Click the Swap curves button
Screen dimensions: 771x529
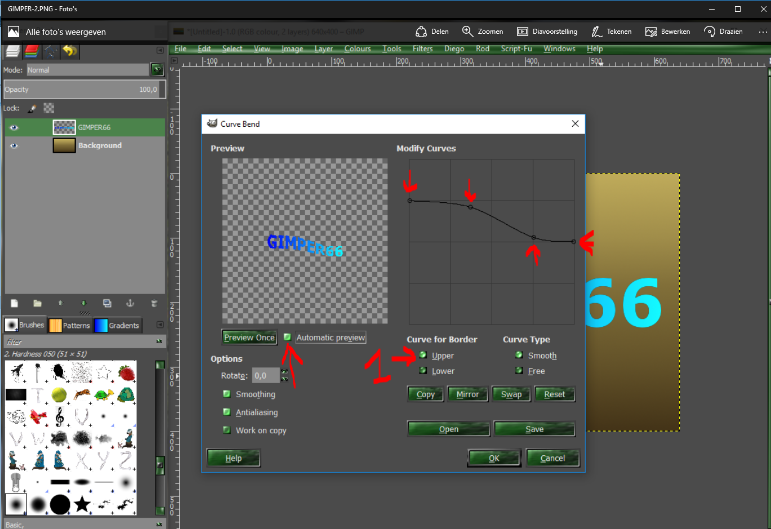[511, 394]
